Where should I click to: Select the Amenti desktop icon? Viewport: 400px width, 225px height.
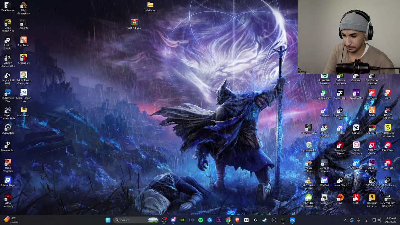tap(23, 24)
